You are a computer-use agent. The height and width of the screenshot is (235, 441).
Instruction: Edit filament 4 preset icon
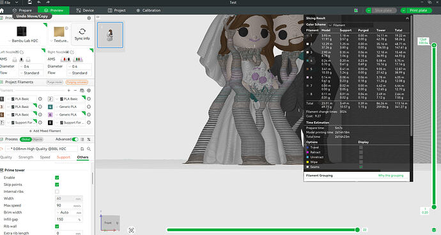[x=89, y=107]
